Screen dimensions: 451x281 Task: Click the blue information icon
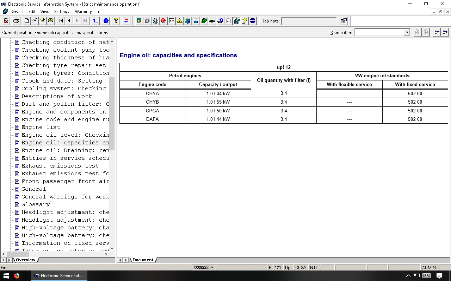click(x=106, y=21)
